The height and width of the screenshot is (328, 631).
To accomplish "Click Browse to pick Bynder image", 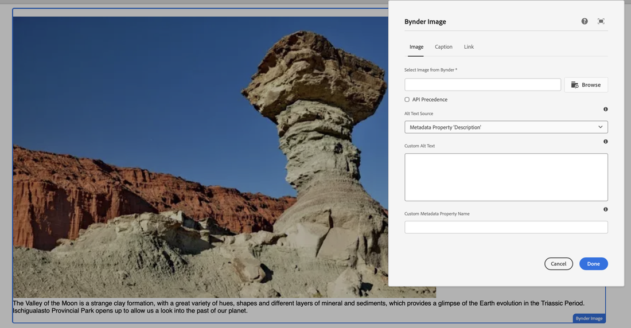I will pos(586,85).
